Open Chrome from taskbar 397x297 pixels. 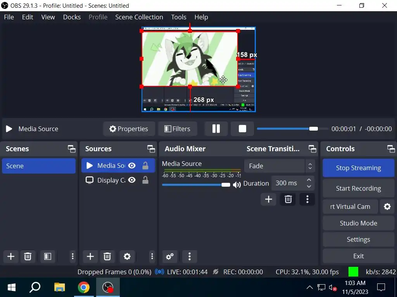tap(84, 287)
